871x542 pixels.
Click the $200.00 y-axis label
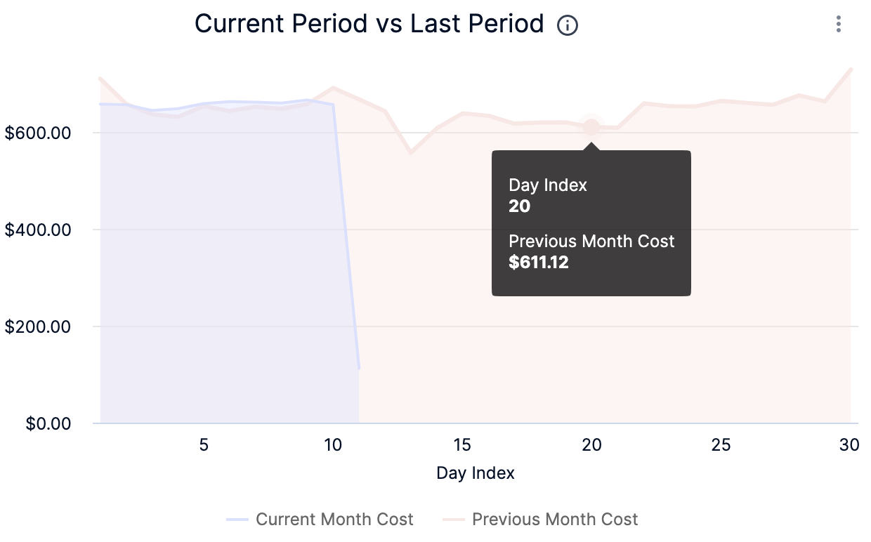[x=38, y=326]
